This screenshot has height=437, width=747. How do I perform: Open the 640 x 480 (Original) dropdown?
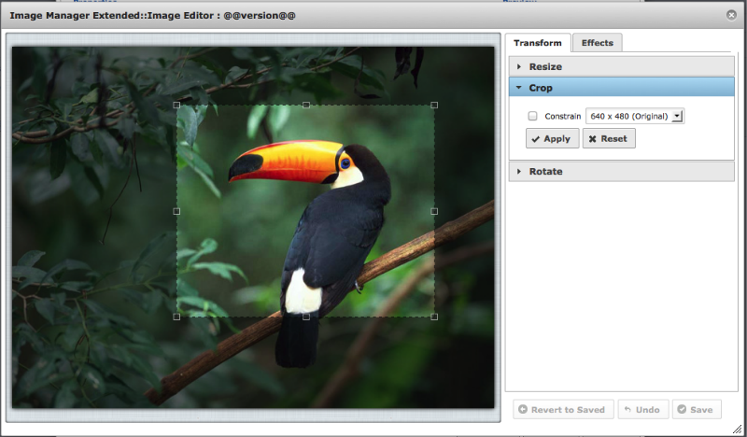[635, 116]
